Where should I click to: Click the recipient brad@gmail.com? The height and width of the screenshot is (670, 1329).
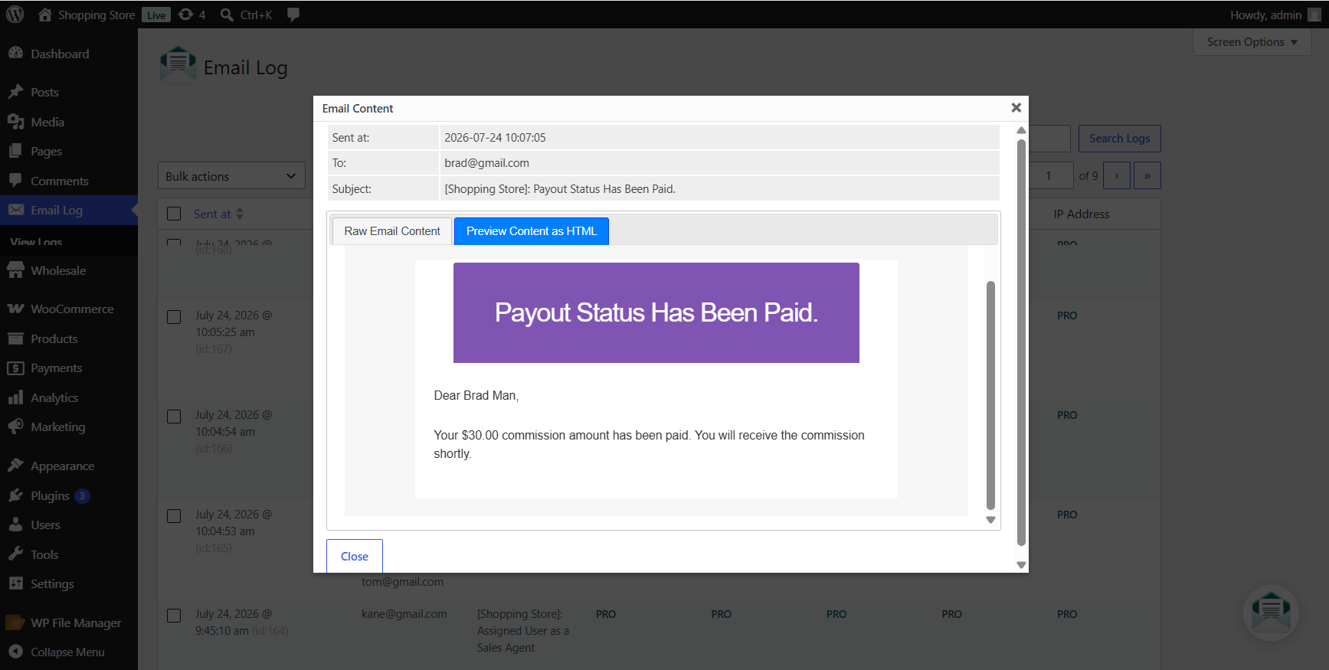[486, 163]
